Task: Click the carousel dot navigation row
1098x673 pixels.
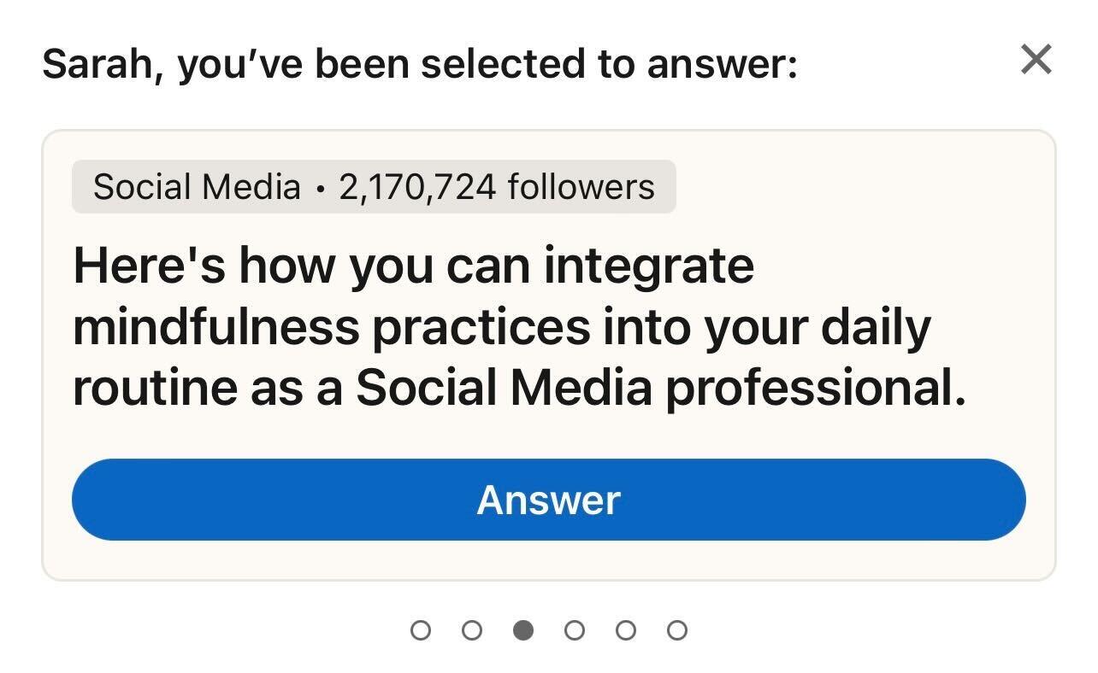Action: pos(550,630)
